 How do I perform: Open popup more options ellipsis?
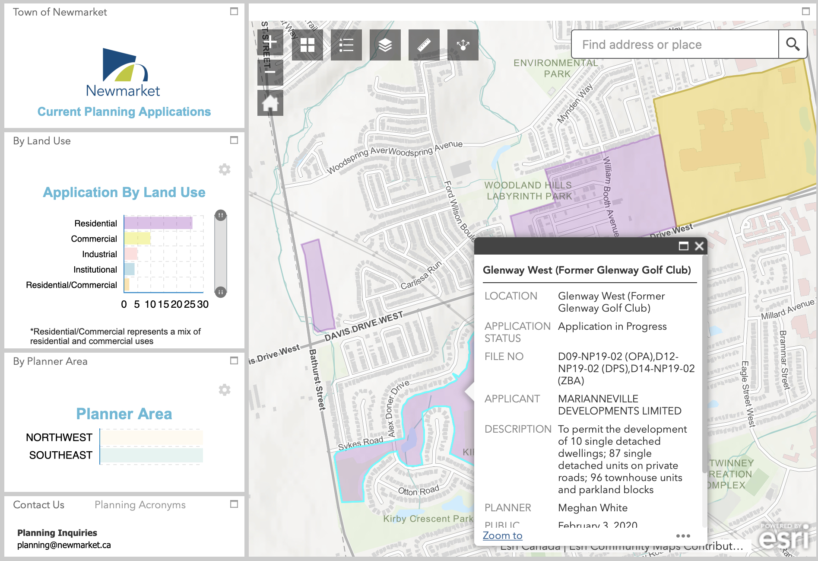pyautogui.click(x=683, y=536)
